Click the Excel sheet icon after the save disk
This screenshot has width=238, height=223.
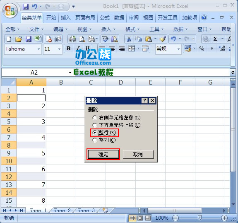(x=38, y=39)
